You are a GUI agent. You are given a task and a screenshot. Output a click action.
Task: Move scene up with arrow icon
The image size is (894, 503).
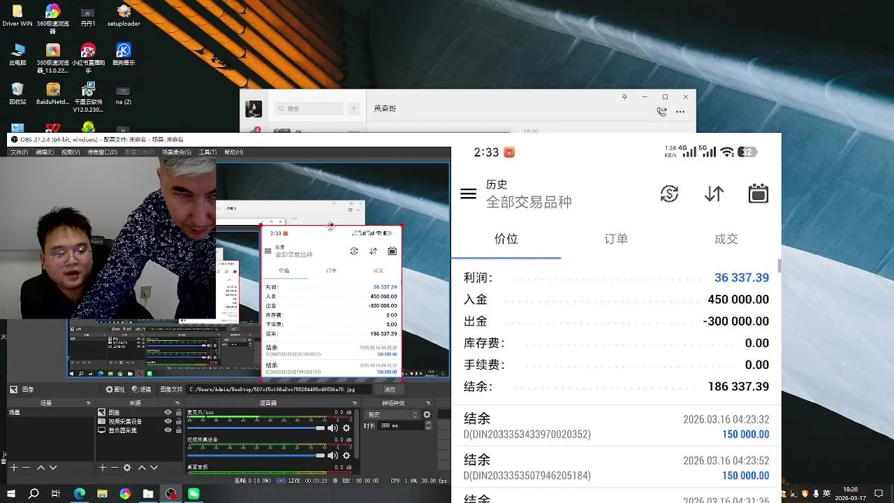pyautogui.click(x=41, y=467)
